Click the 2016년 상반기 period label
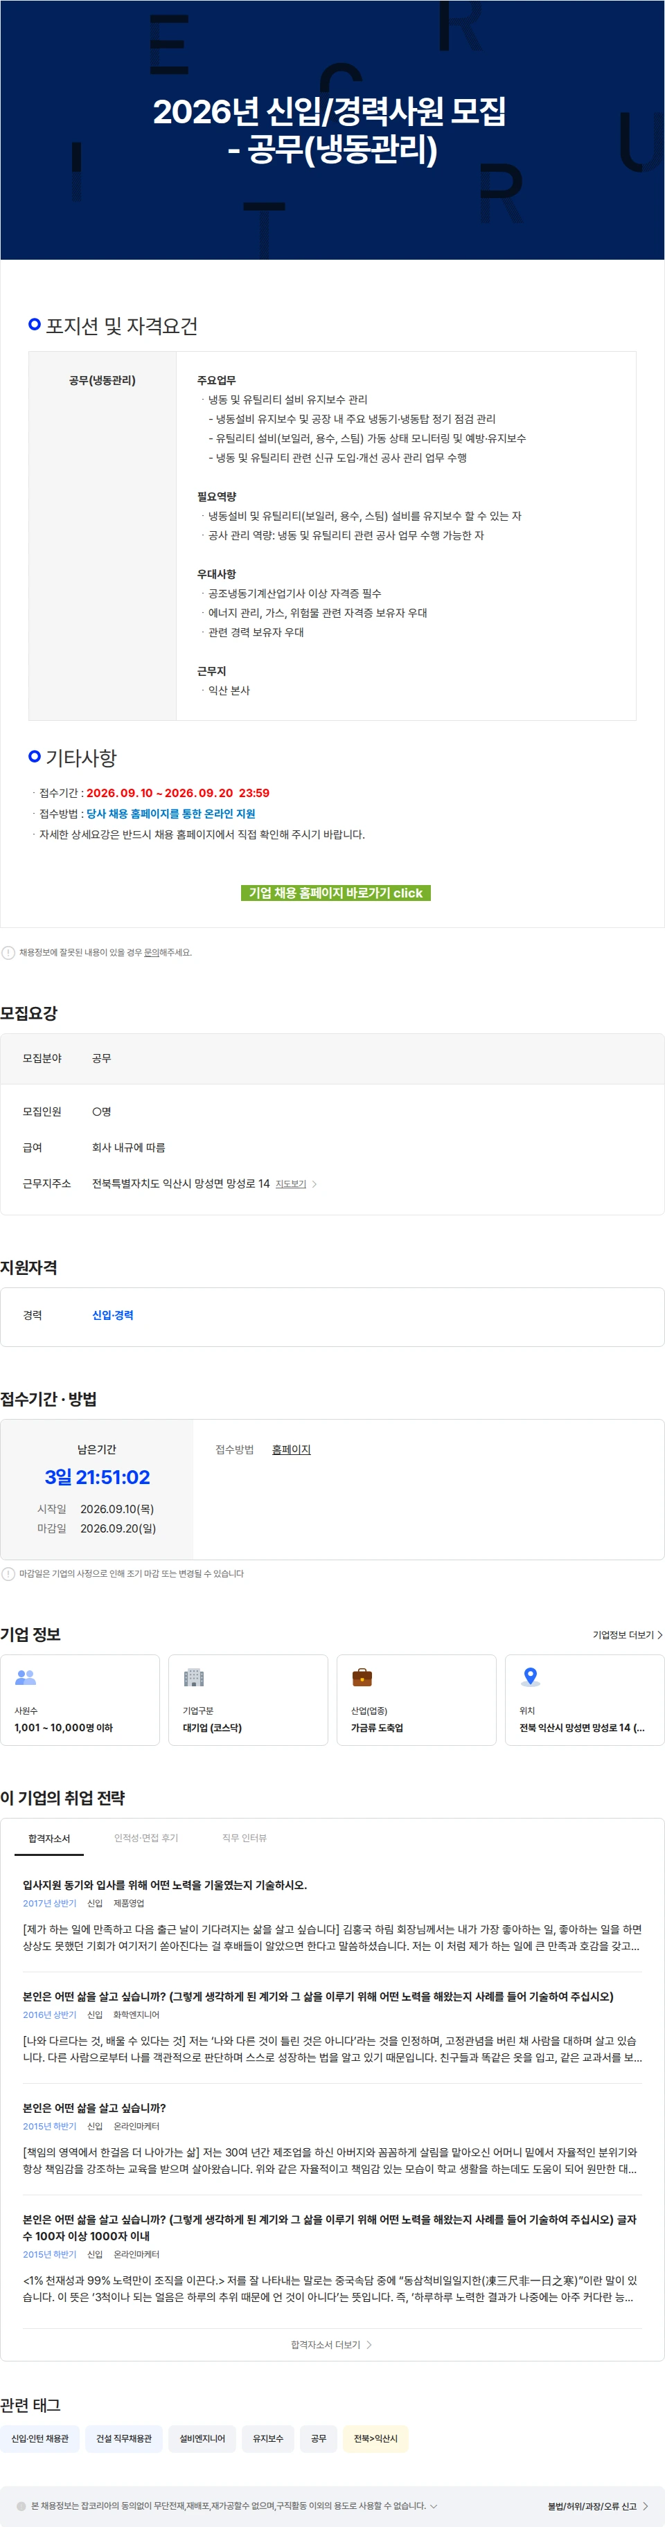 pyautogui.click(x=50, y=2014)
